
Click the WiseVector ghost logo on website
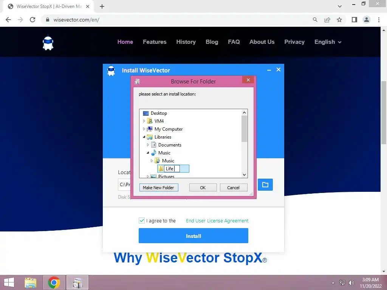click(48, 43)
